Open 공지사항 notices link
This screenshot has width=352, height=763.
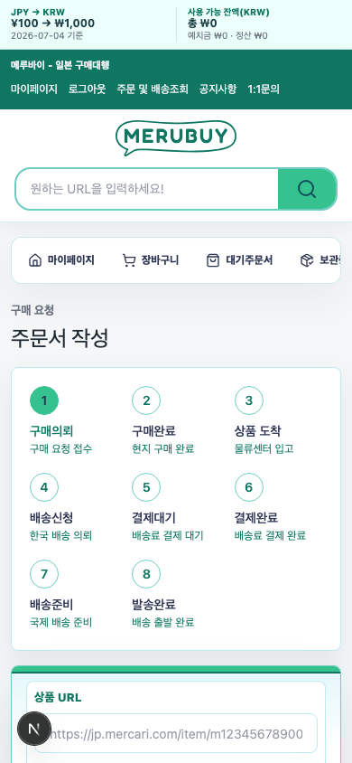(x=218, y=89)
